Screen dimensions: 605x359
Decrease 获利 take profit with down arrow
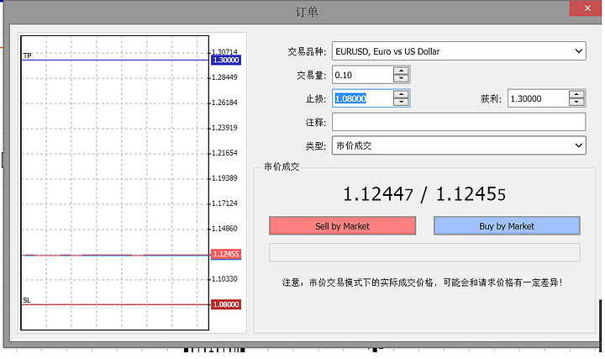pos(576,103)
